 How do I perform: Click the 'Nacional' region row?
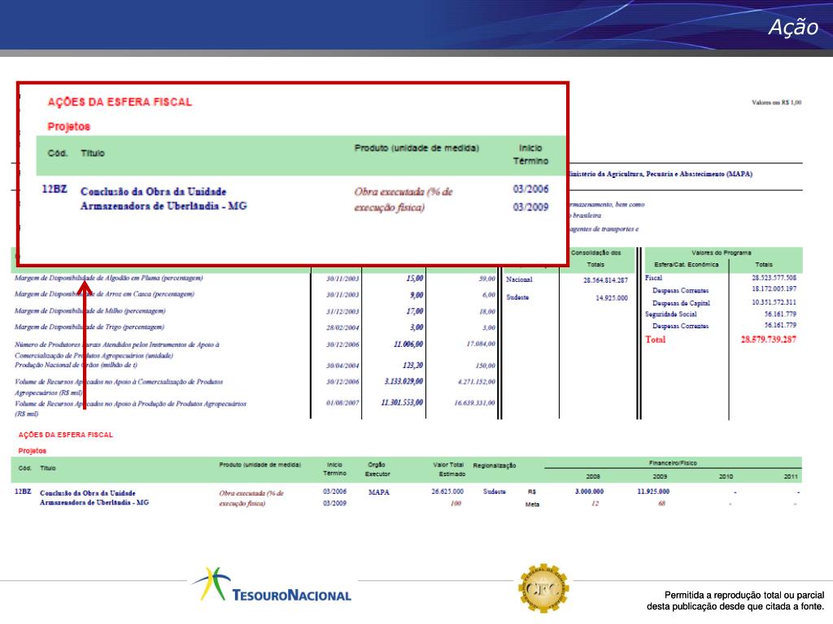click(x=519, y=279)
